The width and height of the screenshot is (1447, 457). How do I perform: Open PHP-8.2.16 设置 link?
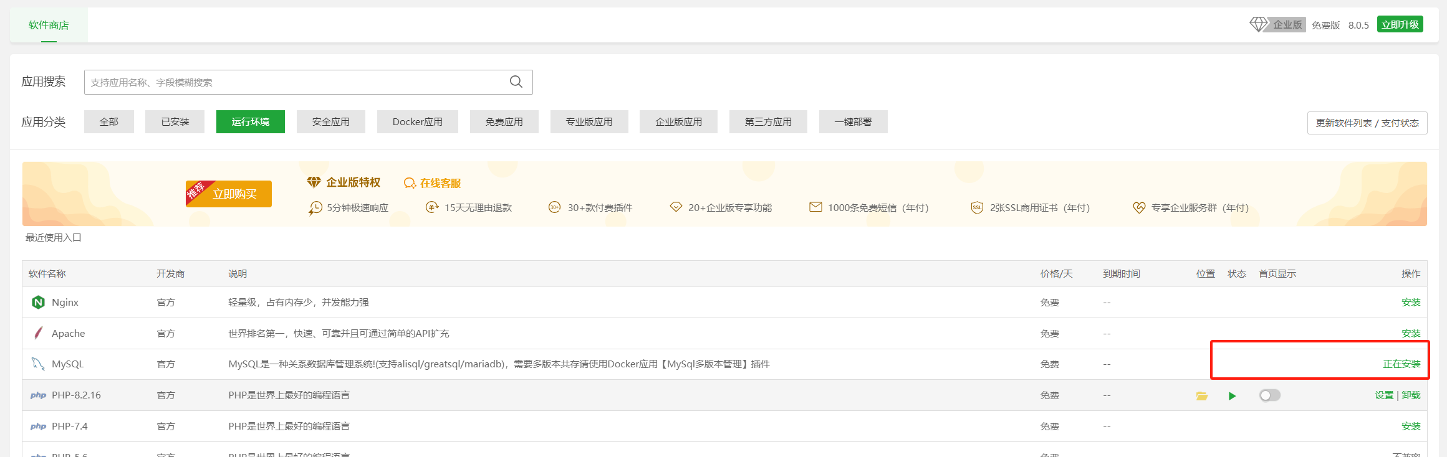pyautogui.click(x=1384, y=395)
